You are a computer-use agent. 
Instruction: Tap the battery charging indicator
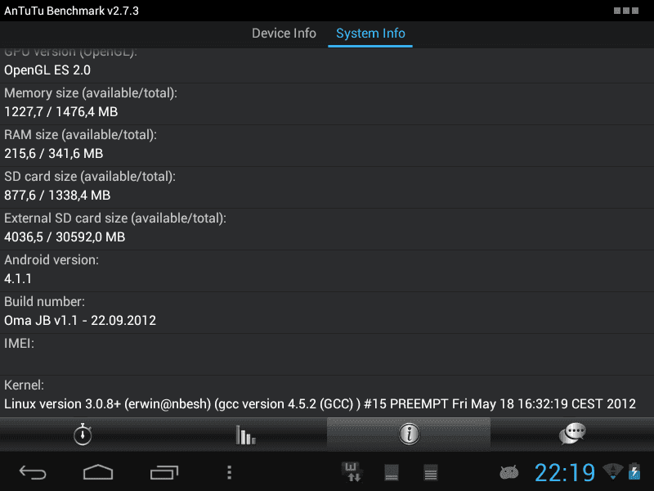634,471
